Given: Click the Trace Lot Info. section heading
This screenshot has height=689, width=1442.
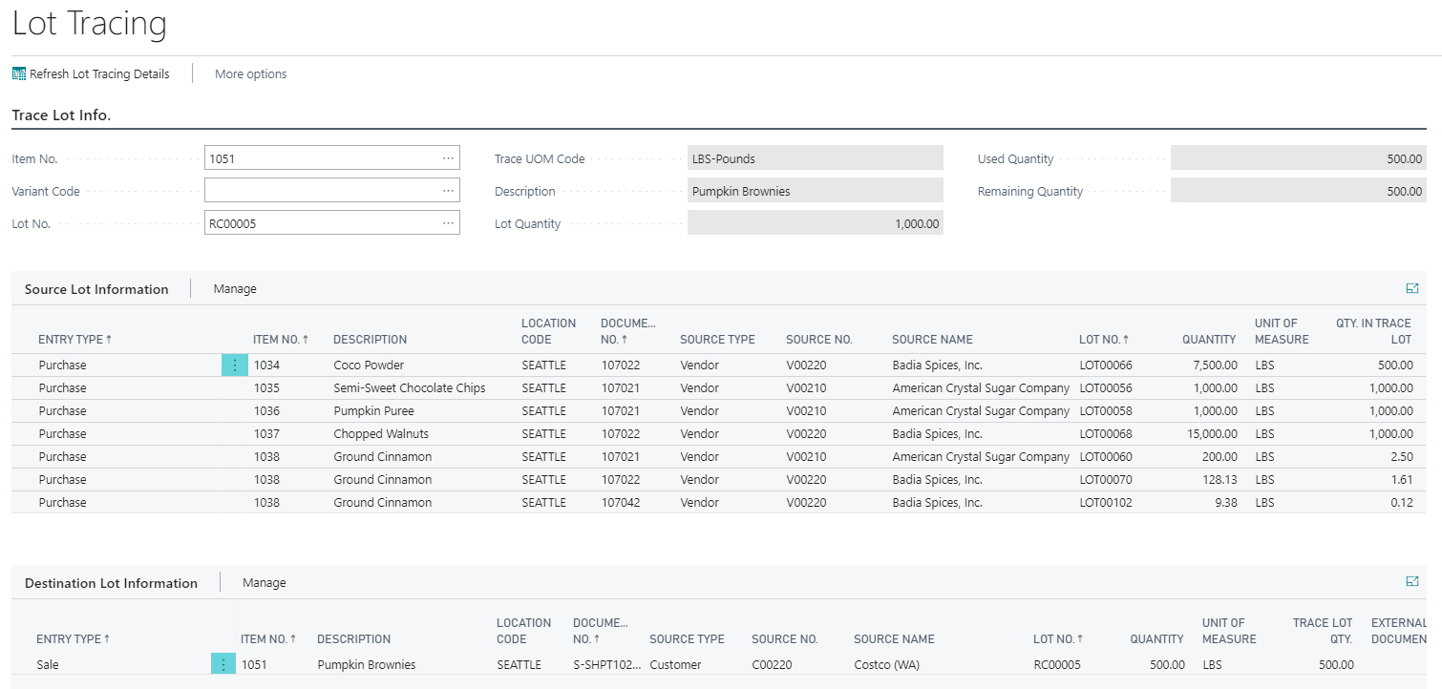Looking at the screenshot, I should [x=61, y=115].
